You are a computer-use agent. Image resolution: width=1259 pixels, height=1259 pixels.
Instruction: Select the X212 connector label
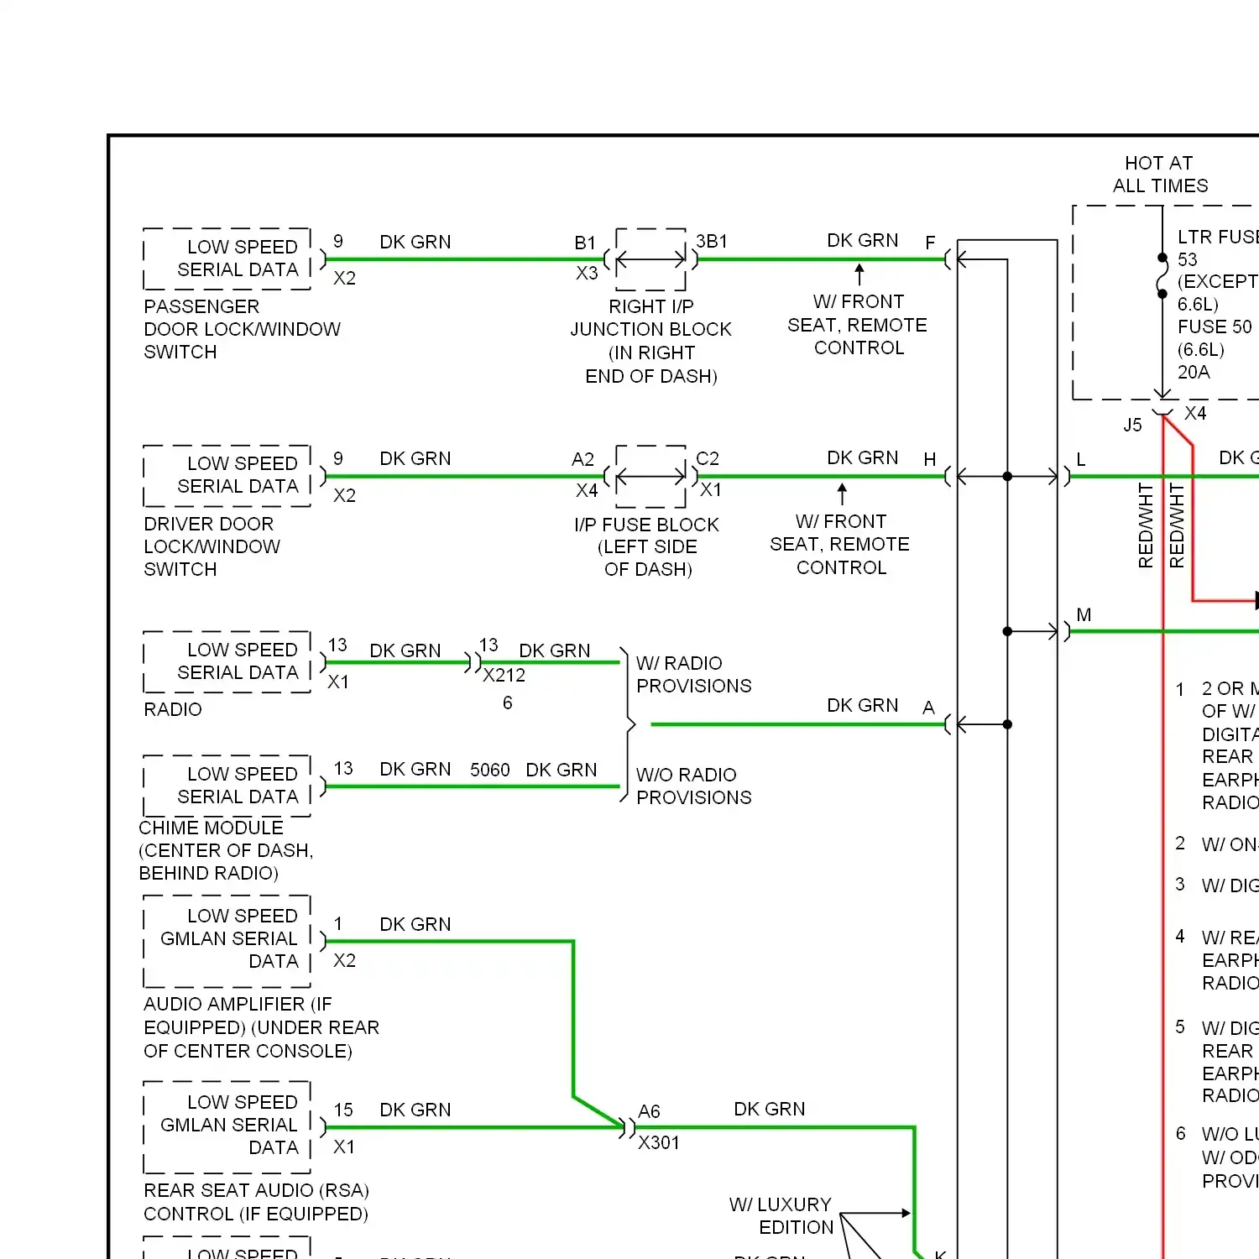coord(504,676)
